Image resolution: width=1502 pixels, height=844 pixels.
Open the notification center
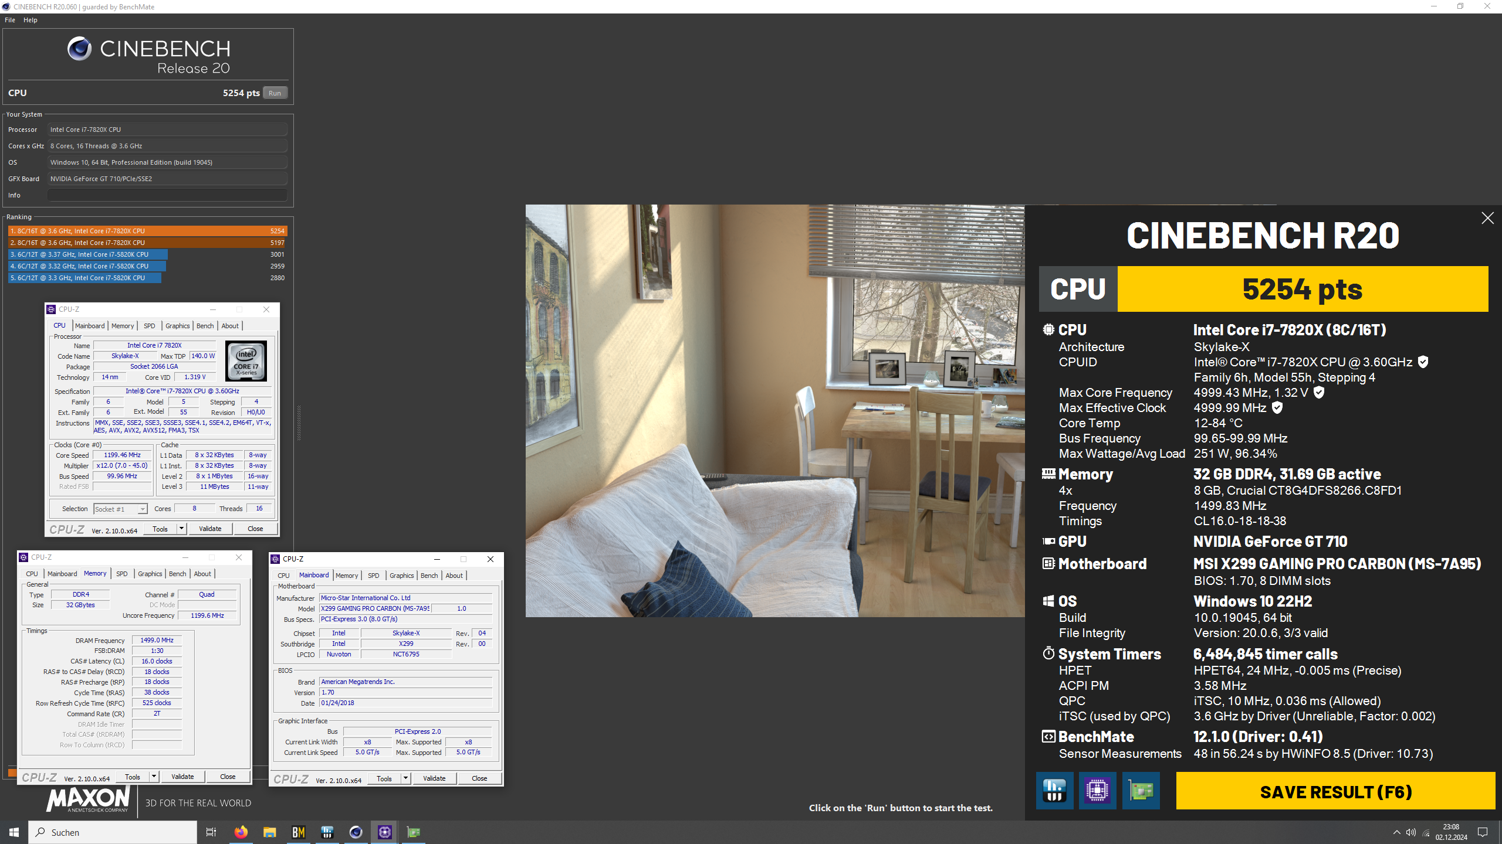click(1483, 832)
